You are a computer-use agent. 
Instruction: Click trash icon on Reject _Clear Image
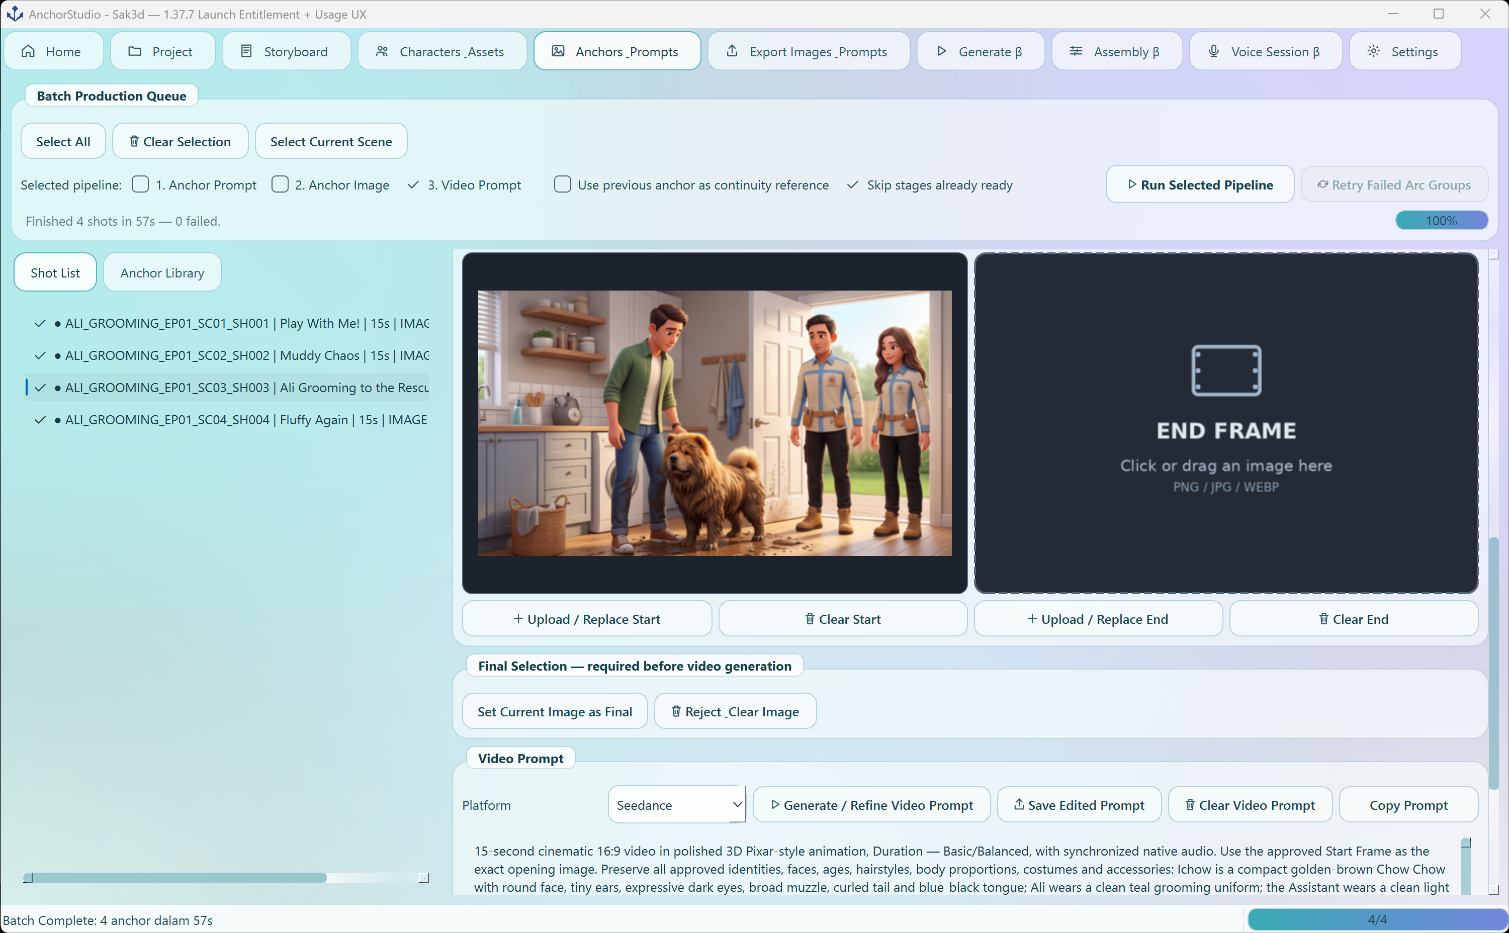pyautogui.click(x=676, y=711)
